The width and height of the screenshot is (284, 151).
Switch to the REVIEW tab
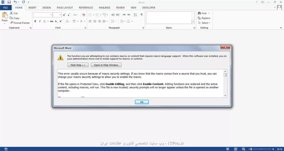120,7
